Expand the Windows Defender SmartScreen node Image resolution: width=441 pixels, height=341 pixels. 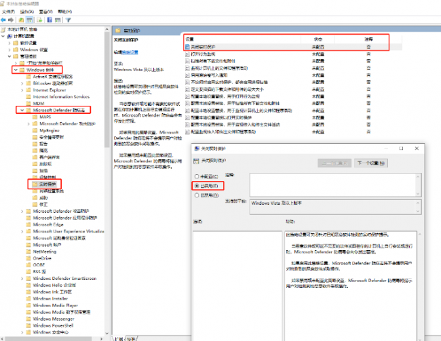point(22,279)
